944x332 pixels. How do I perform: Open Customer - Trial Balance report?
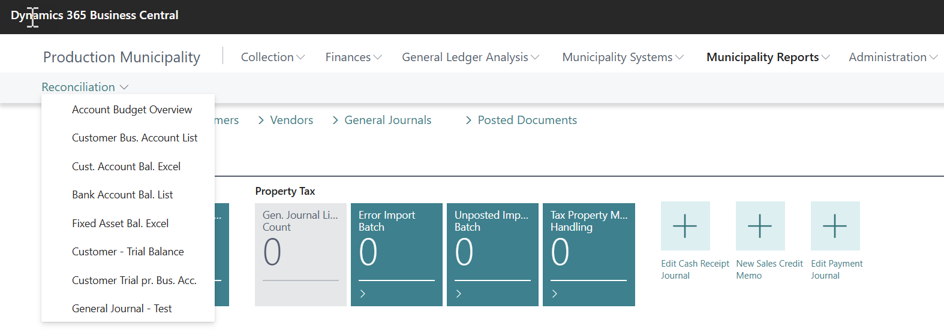coord(128,252)
